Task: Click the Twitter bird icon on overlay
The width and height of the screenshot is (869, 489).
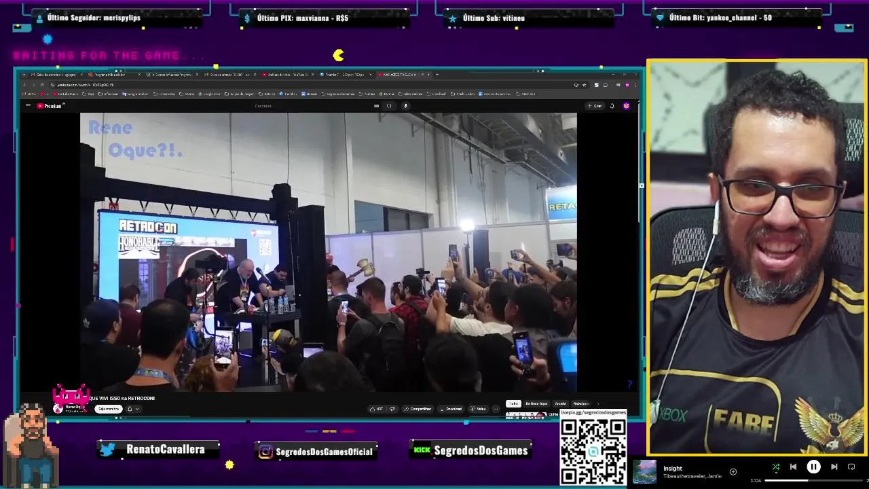Action: tap(107, 450)
